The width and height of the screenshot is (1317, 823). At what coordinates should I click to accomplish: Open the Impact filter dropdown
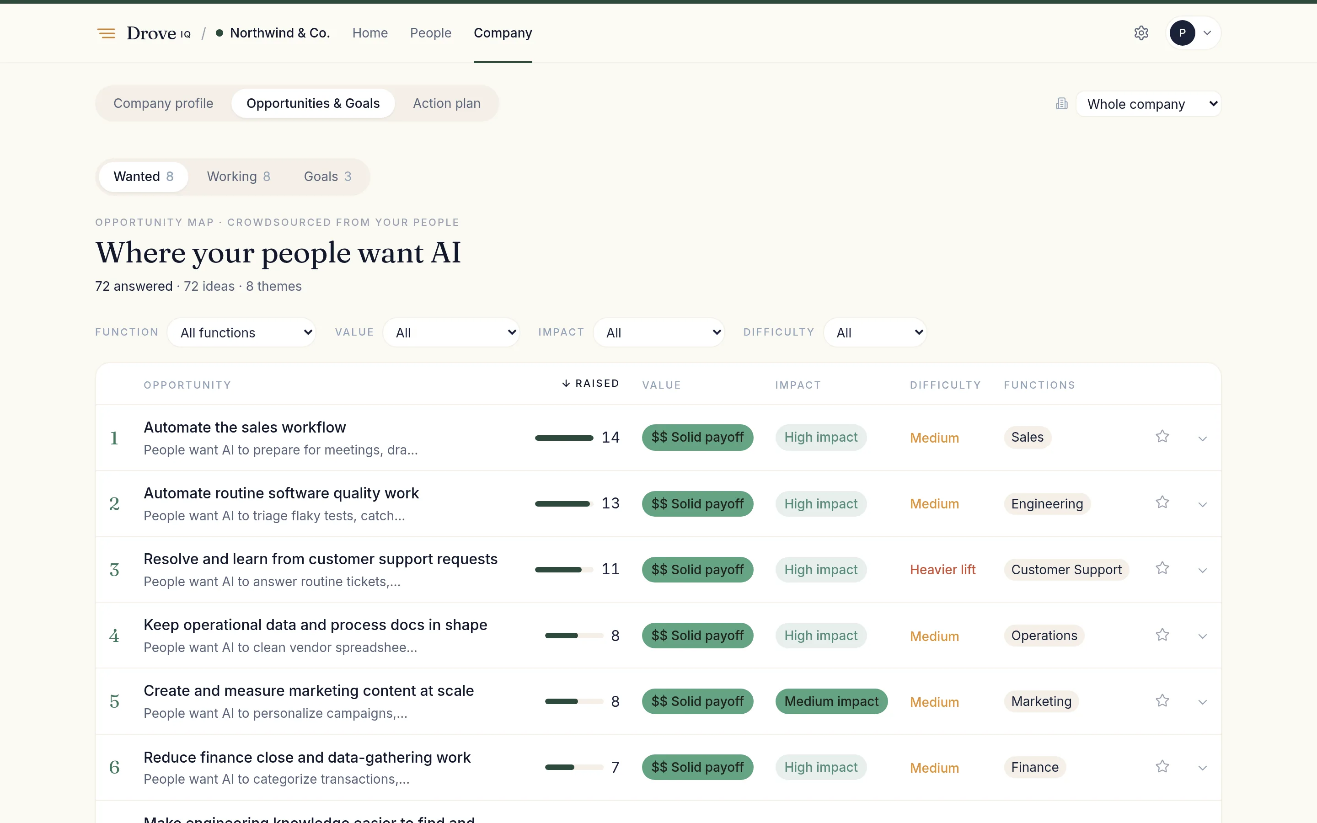pos(658,332)
